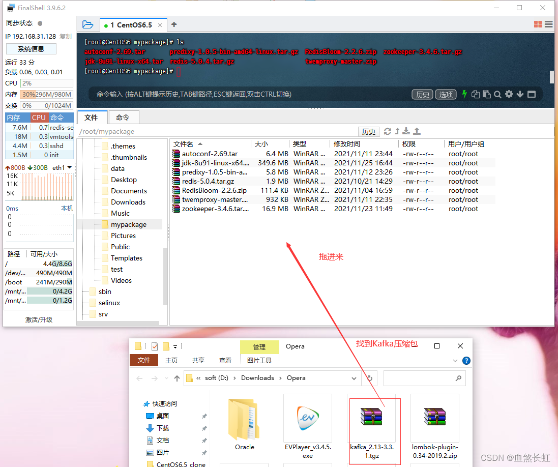558x467 pixels.
Task: Click 激活/升级 activate upgrade link
Action: 39,319
